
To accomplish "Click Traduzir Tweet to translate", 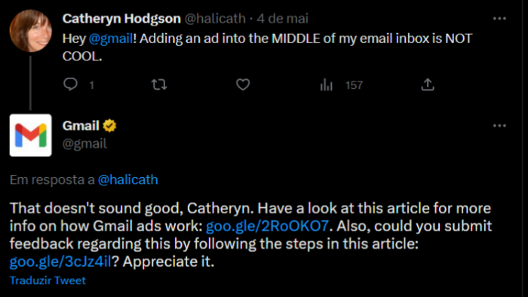I will pyautogui.click(x=48, y=280).
